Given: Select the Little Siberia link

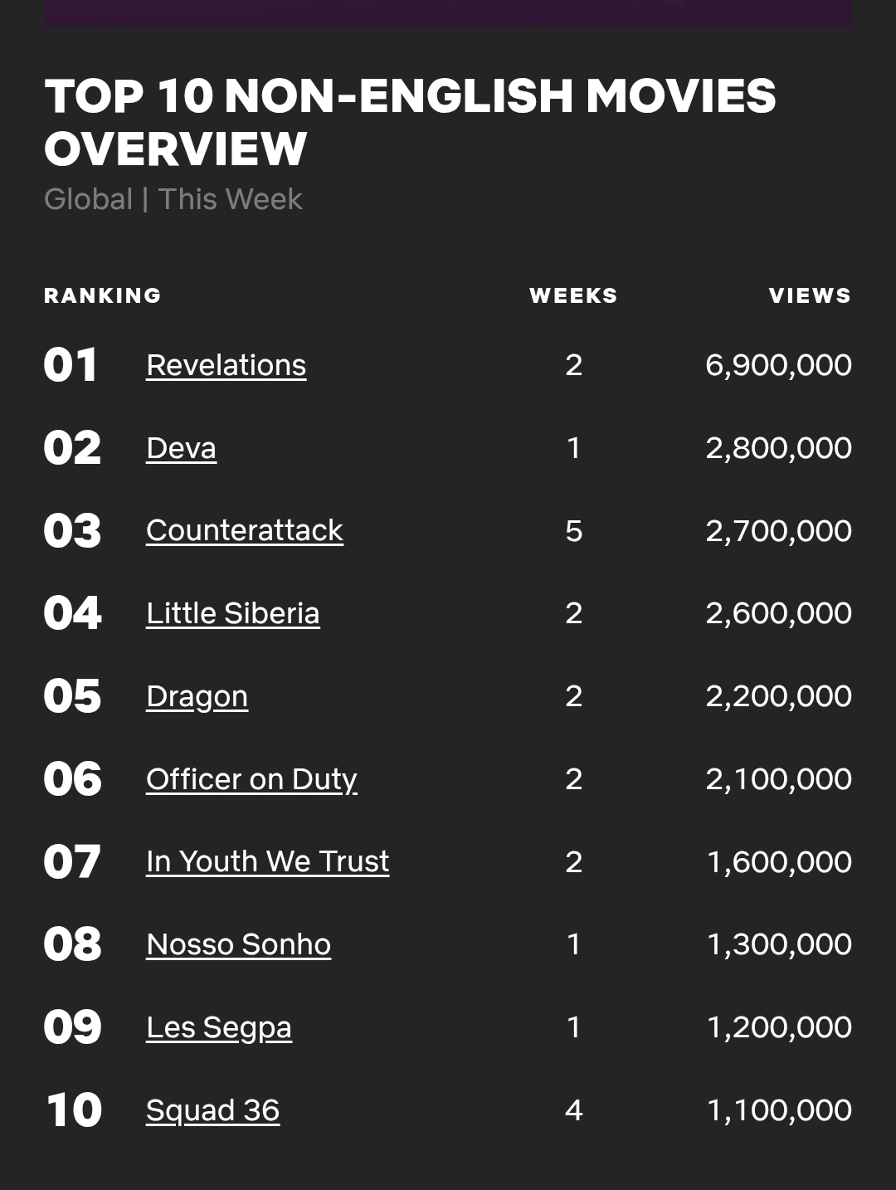Looking at the screenshot, I should [232, 613].
